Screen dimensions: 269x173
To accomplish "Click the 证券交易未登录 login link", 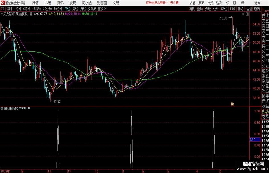I will [x=156, y=3].
